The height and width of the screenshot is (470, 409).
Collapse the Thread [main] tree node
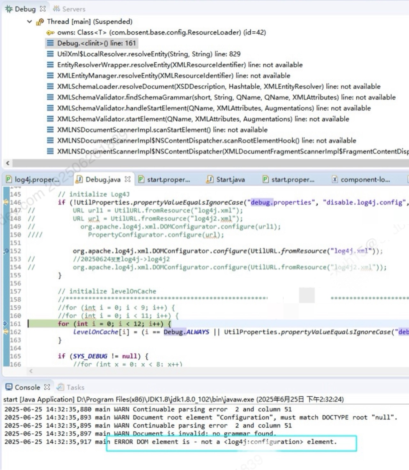29,21
